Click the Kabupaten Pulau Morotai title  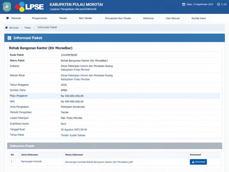(x=76, y=5)
